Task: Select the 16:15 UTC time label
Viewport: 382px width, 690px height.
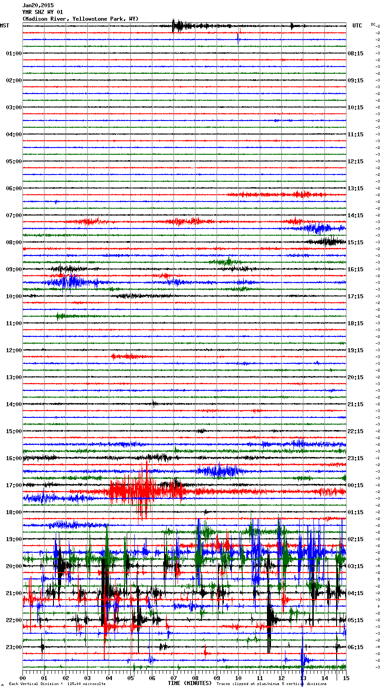Action: pyautogui.click(x=355, y=269)
